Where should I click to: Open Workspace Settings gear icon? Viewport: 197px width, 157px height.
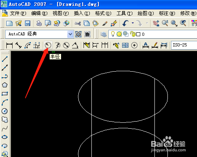coord(78,34)
